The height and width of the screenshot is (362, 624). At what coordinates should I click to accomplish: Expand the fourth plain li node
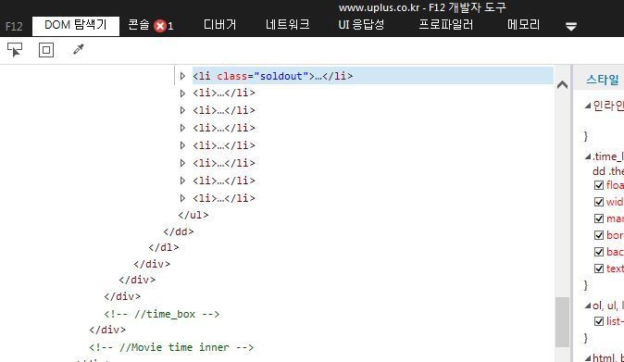pyautogui.click(x=182, y=145)
